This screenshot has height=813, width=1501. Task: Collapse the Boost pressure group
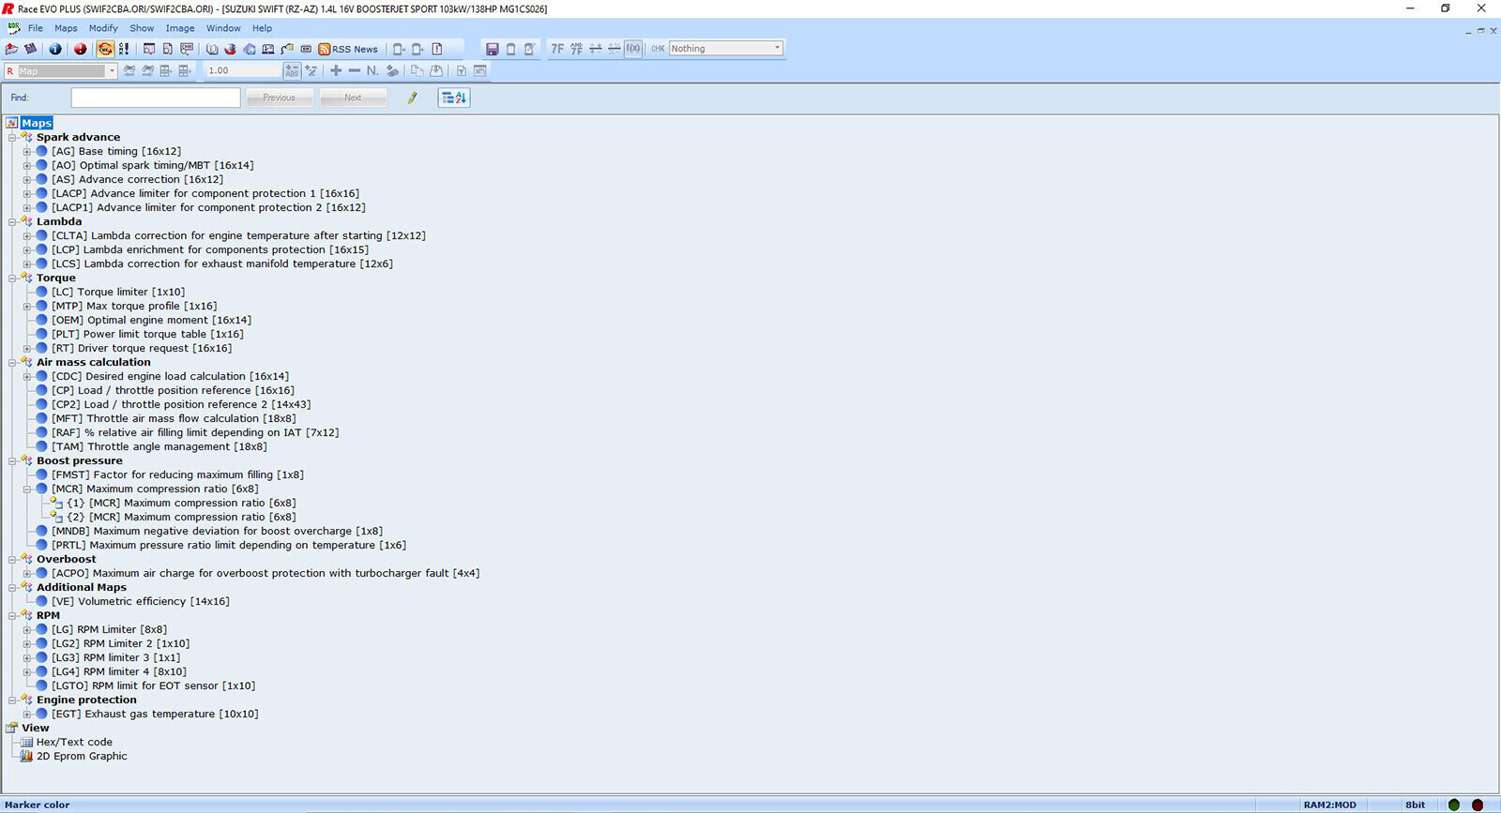pos(12,460)
